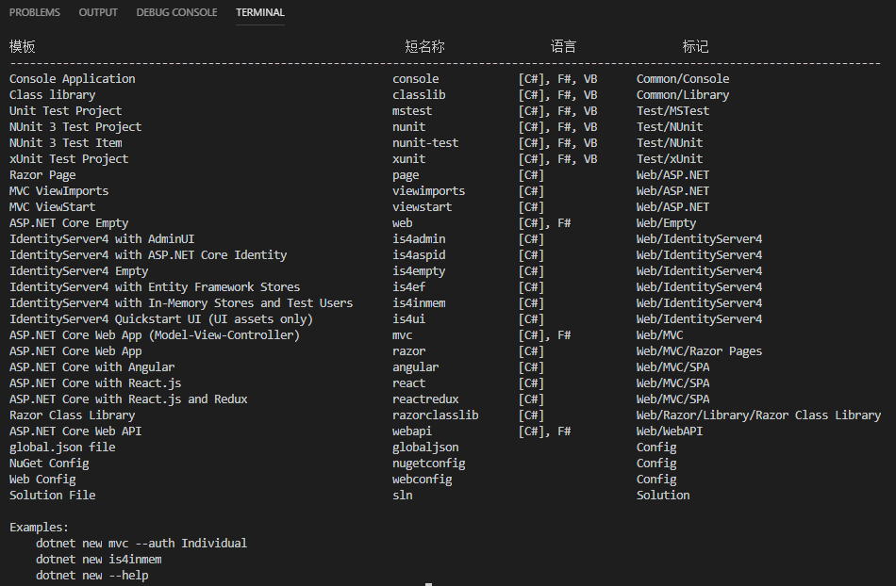Click the 'nunit-test' short name
The width and height of the screenshot is (896, 586).
pyautogui.click(x=425, y=142)
